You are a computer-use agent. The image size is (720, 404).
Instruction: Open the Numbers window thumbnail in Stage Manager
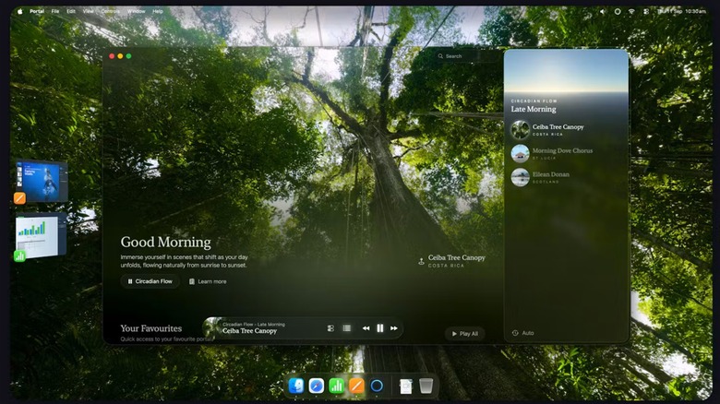coord(41,235)
